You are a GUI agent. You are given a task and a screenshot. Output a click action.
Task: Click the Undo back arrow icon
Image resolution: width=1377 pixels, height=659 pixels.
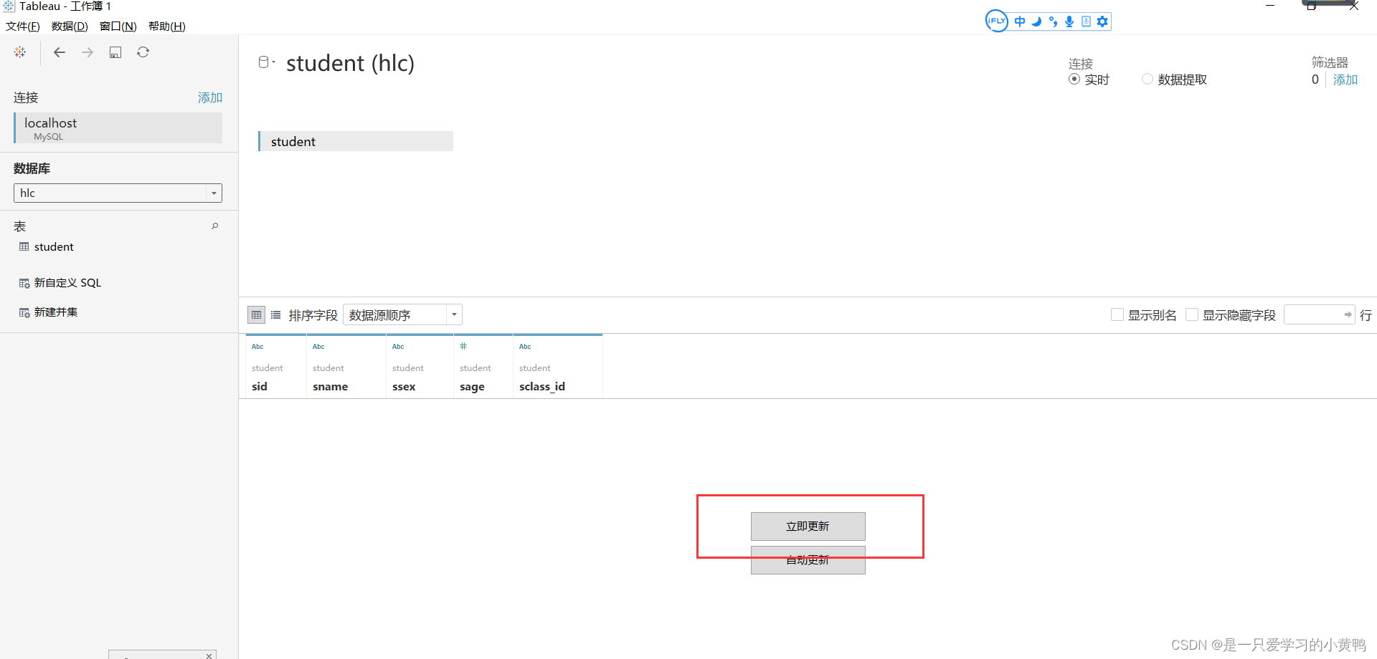click(x=59, y=52)
